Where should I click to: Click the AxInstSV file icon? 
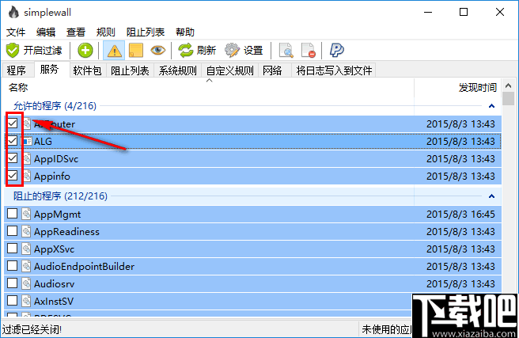[26, 301]
